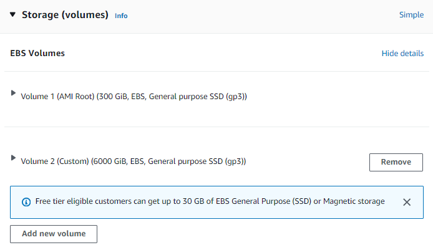Click the EBS Volumes heading
Viewport: 433px width, 250px height.
click(37, 54)
